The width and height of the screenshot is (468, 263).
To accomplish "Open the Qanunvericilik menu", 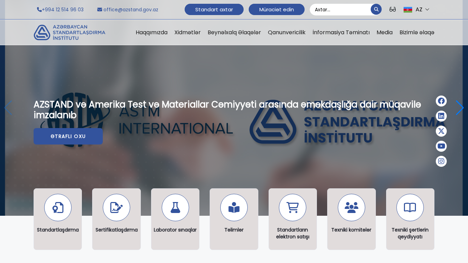I will coord(287,33).
